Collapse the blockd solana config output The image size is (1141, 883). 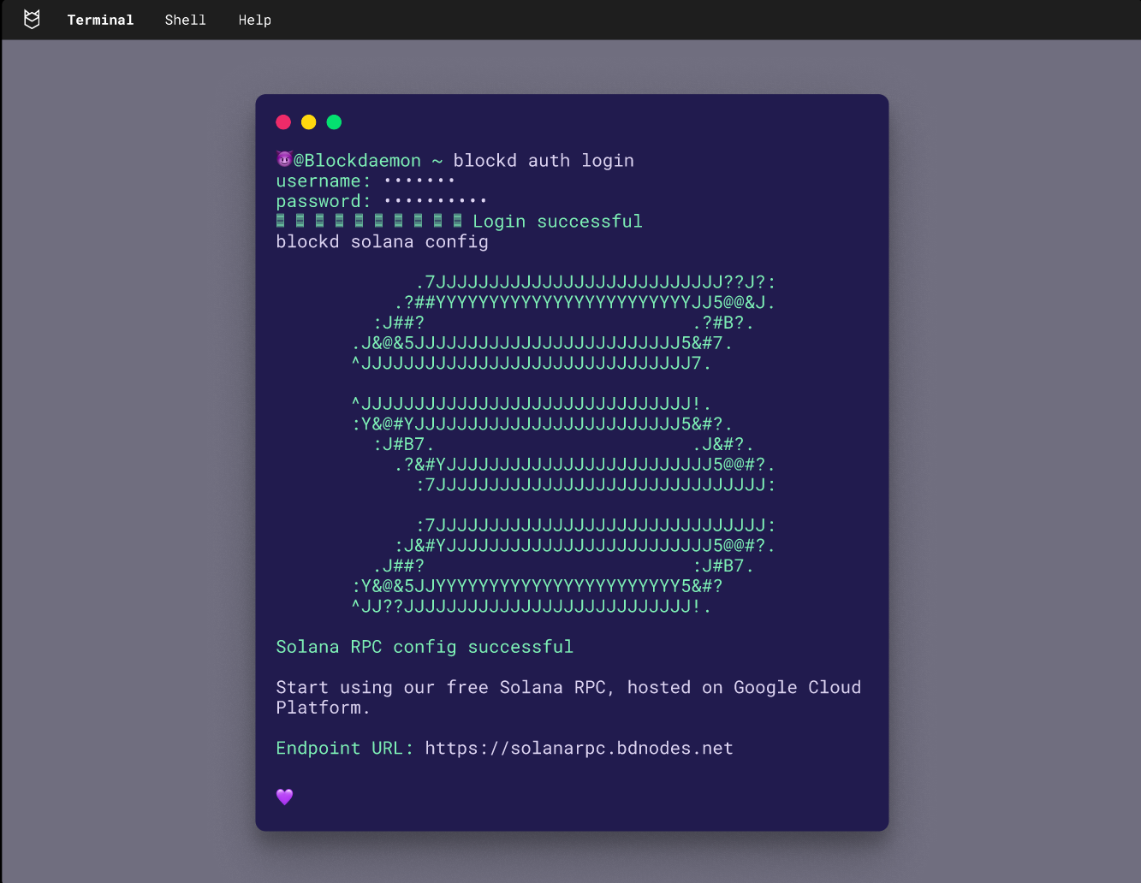click(382, 241)
